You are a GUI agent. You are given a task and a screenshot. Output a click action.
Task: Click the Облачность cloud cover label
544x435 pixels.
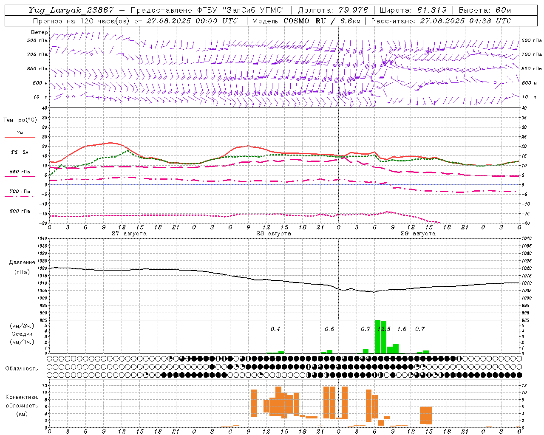point(22,369)
